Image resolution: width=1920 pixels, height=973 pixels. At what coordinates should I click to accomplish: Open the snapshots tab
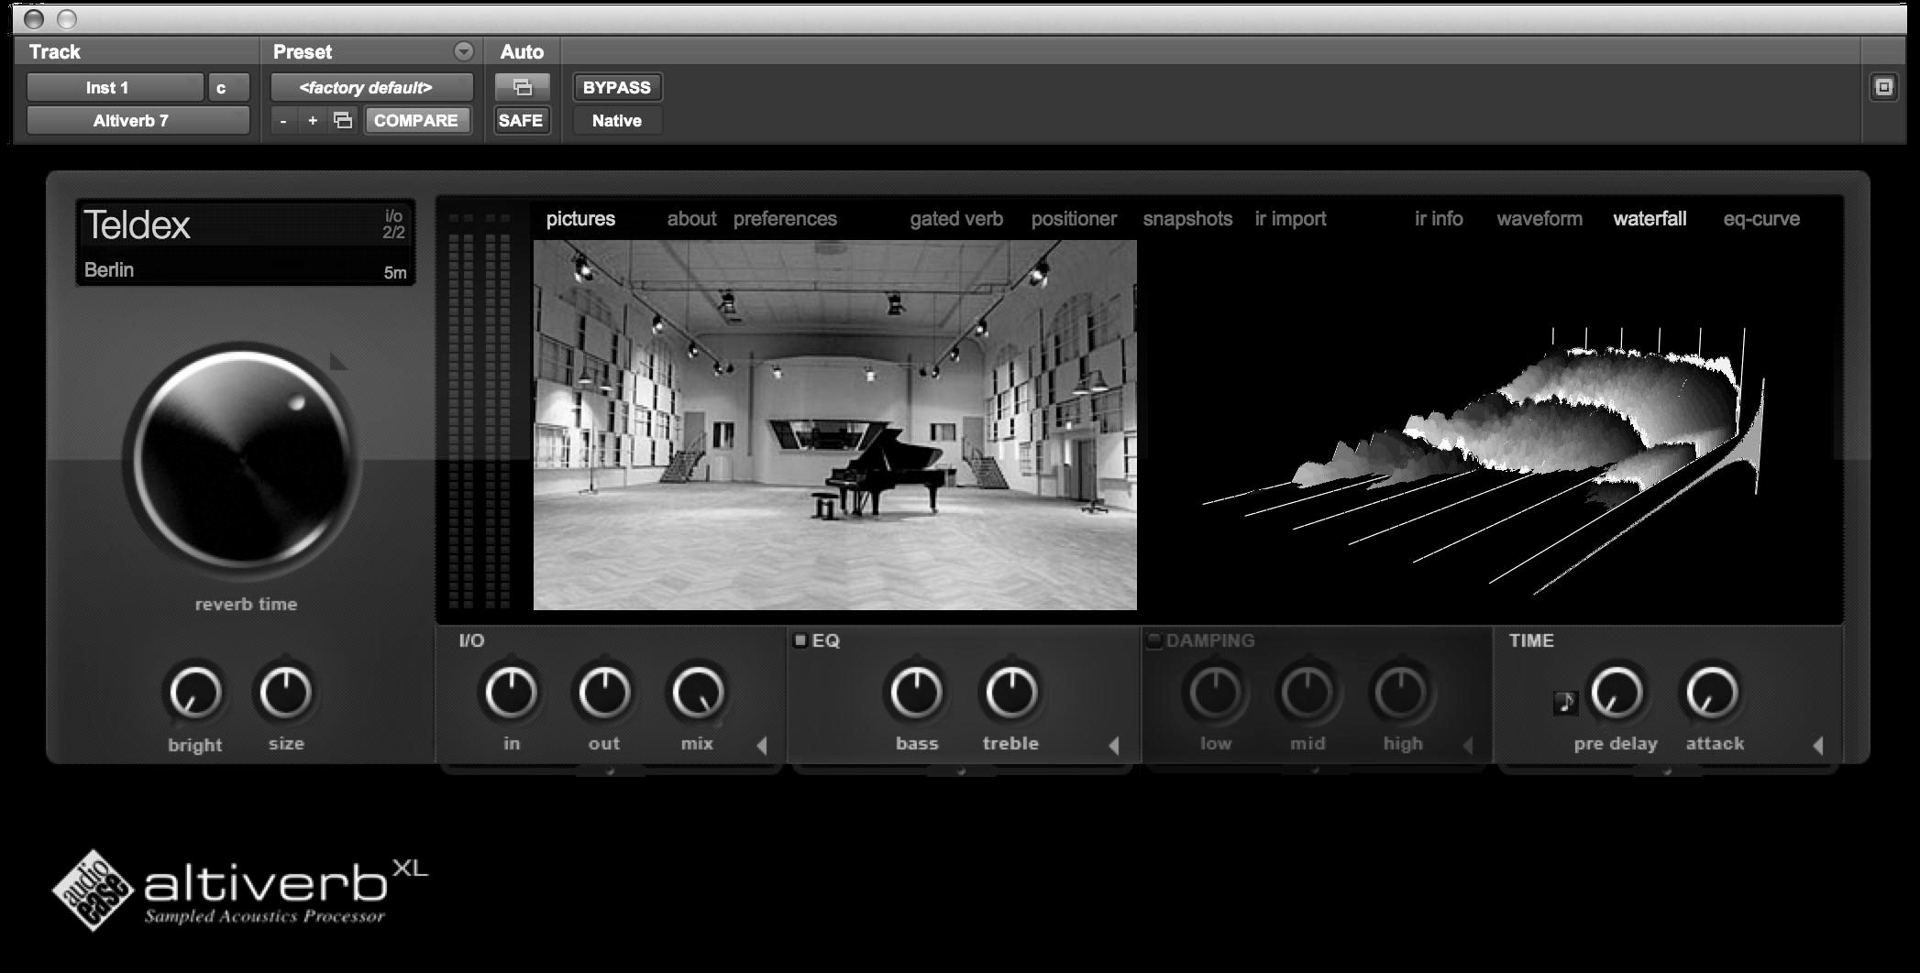(1187, 219)
